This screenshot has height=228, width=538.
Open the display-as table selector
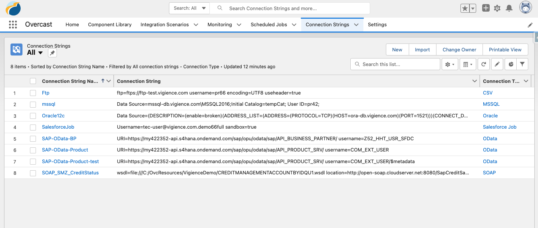[x=468, y=64]
